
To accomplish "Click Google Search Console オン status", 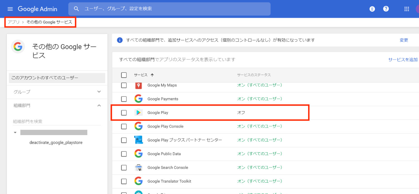I will (x=260, y=168).
